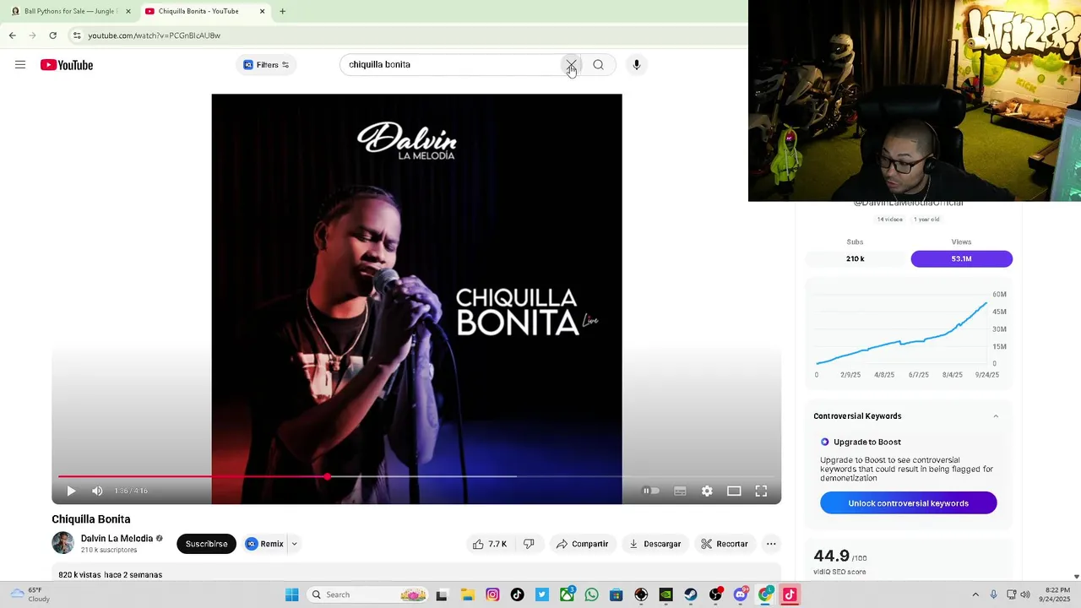Screen dimensions: 1081x608
Task: Click Unlock controversial keywords button
Action: click(x=909, y=503)
